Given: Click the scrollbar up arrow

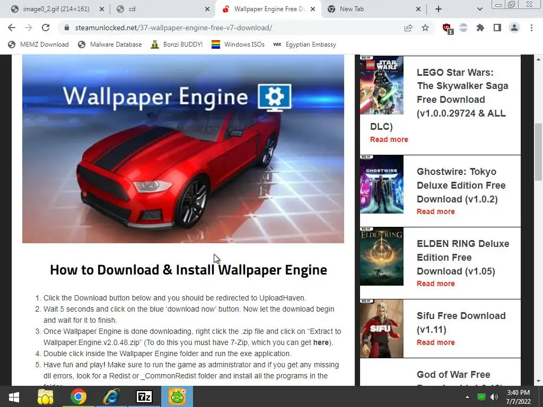Looking at the screenshot, I should click(539, 59).
